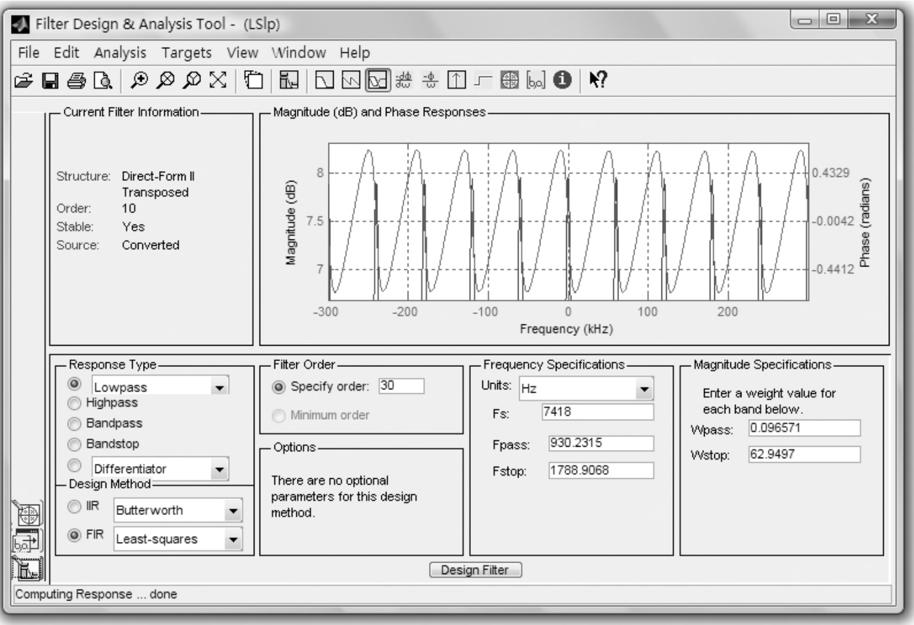Viewport: 914px width, 625px height.
Task: Open the Targets menu
Action: [186, 53]
